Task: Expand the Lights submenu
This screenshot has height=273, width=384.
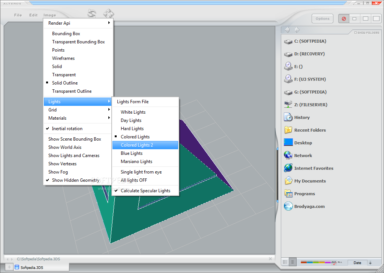Action: [78, 102]
